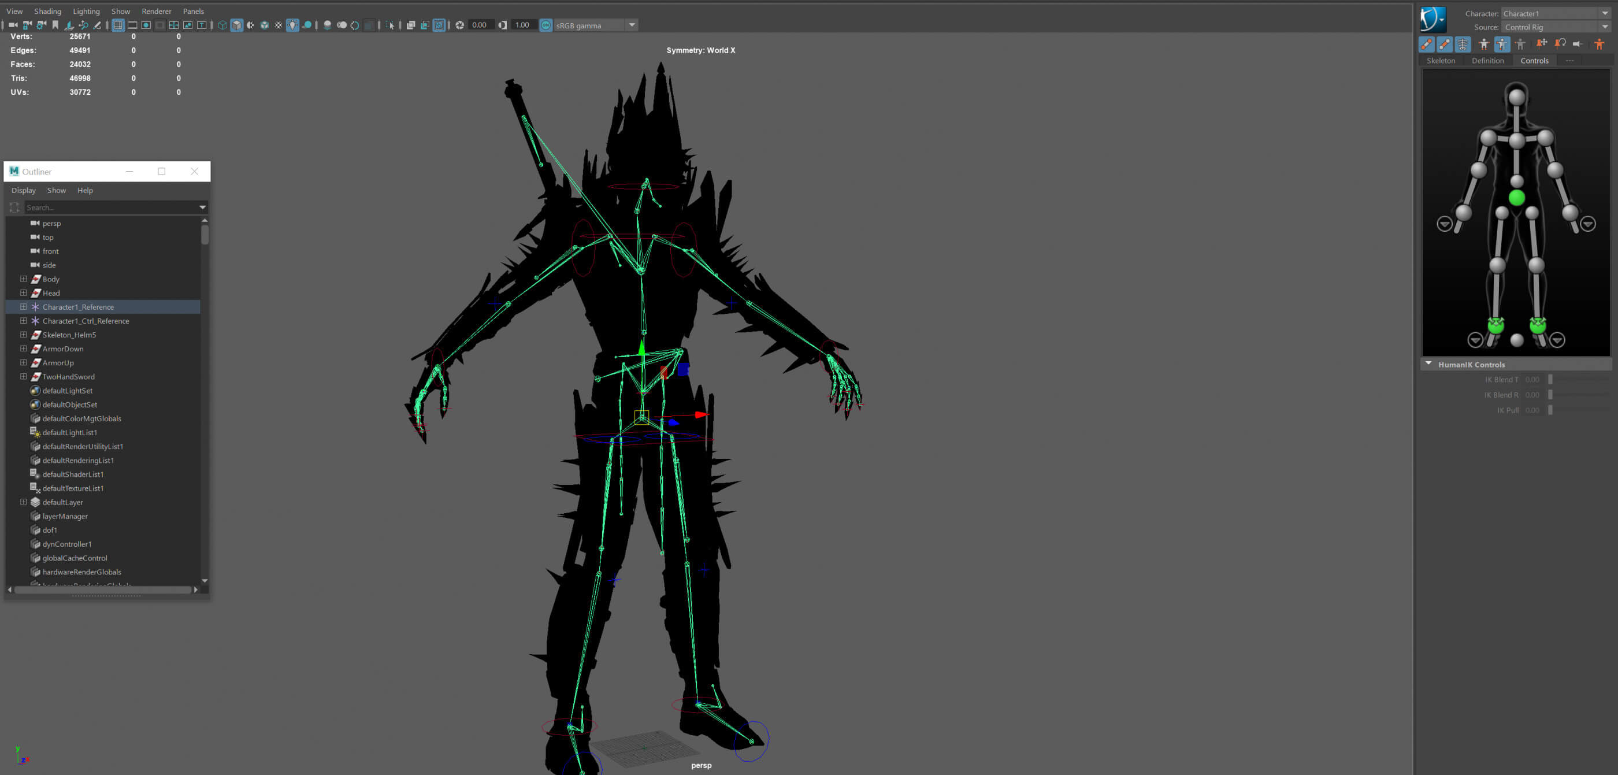
Task: Click the HumanIK Full Body mode icon
Action: pos(1483,44)
